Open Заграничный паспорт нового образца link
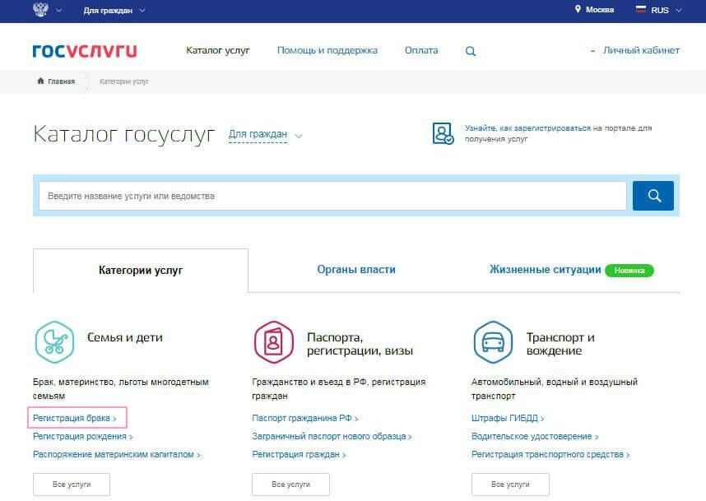Image resolution: width=706 pixels, height=501 pixels. [332, 436]
